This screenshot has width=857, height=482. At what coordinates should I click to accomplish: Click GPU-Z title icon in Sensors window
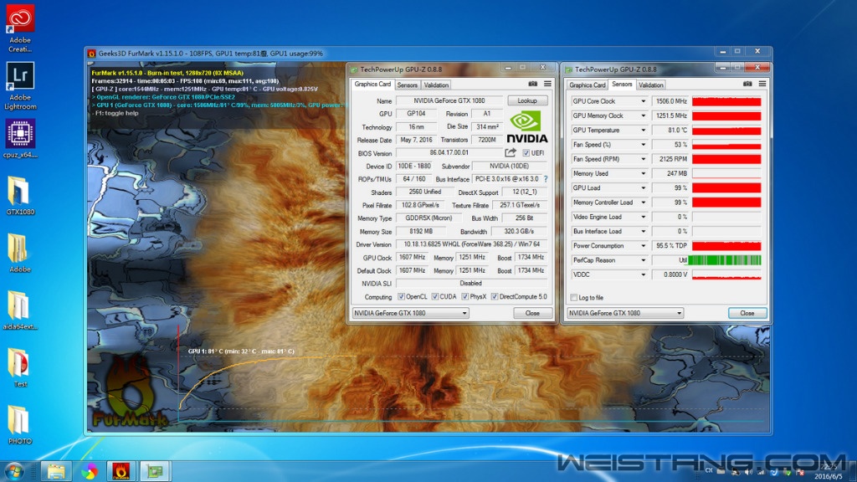[x=568, y=69]
